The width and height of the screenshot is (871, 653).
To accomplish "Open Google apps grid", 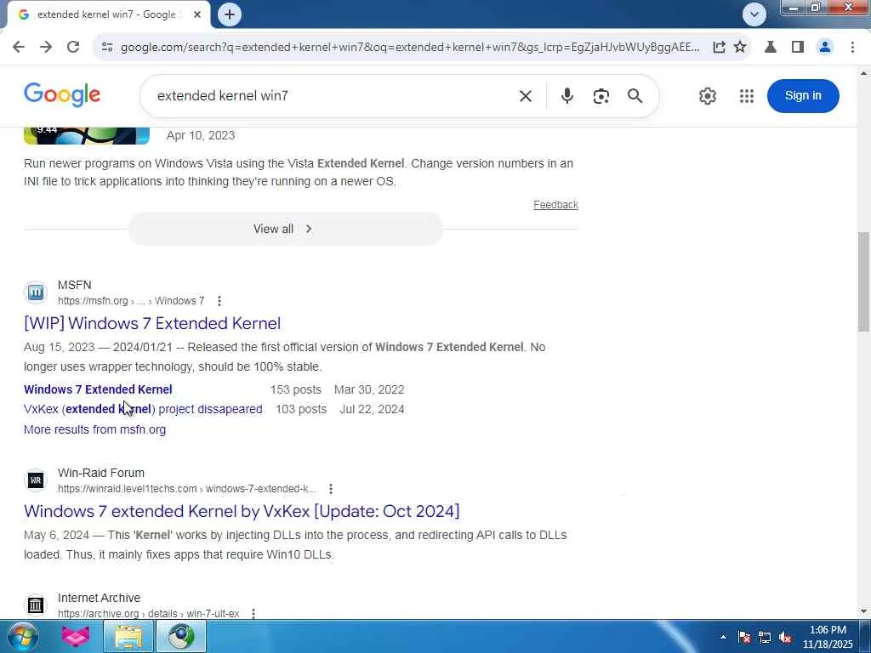I will pos(747,96).
